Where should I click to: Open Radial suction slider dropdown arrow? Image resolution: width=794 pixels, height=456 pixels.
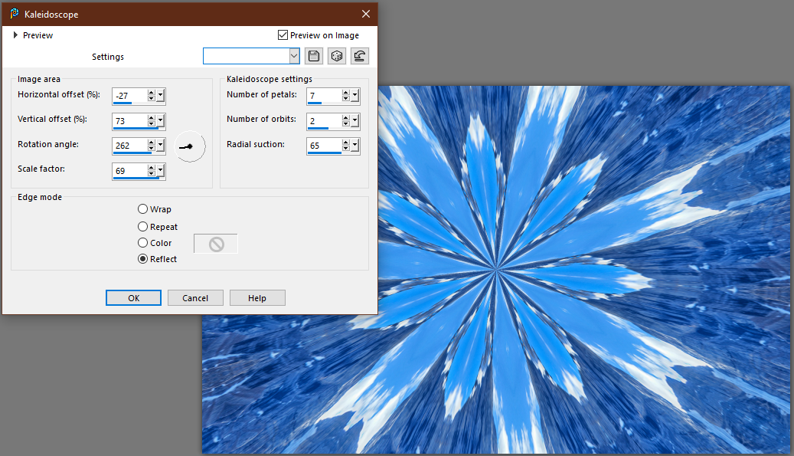(x=355, y=146)
